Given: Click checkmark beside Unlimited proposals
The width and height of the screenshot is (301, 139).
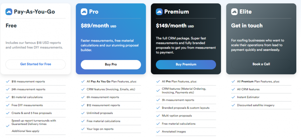Looking at the screenshot, I should (x=83, y=113).
